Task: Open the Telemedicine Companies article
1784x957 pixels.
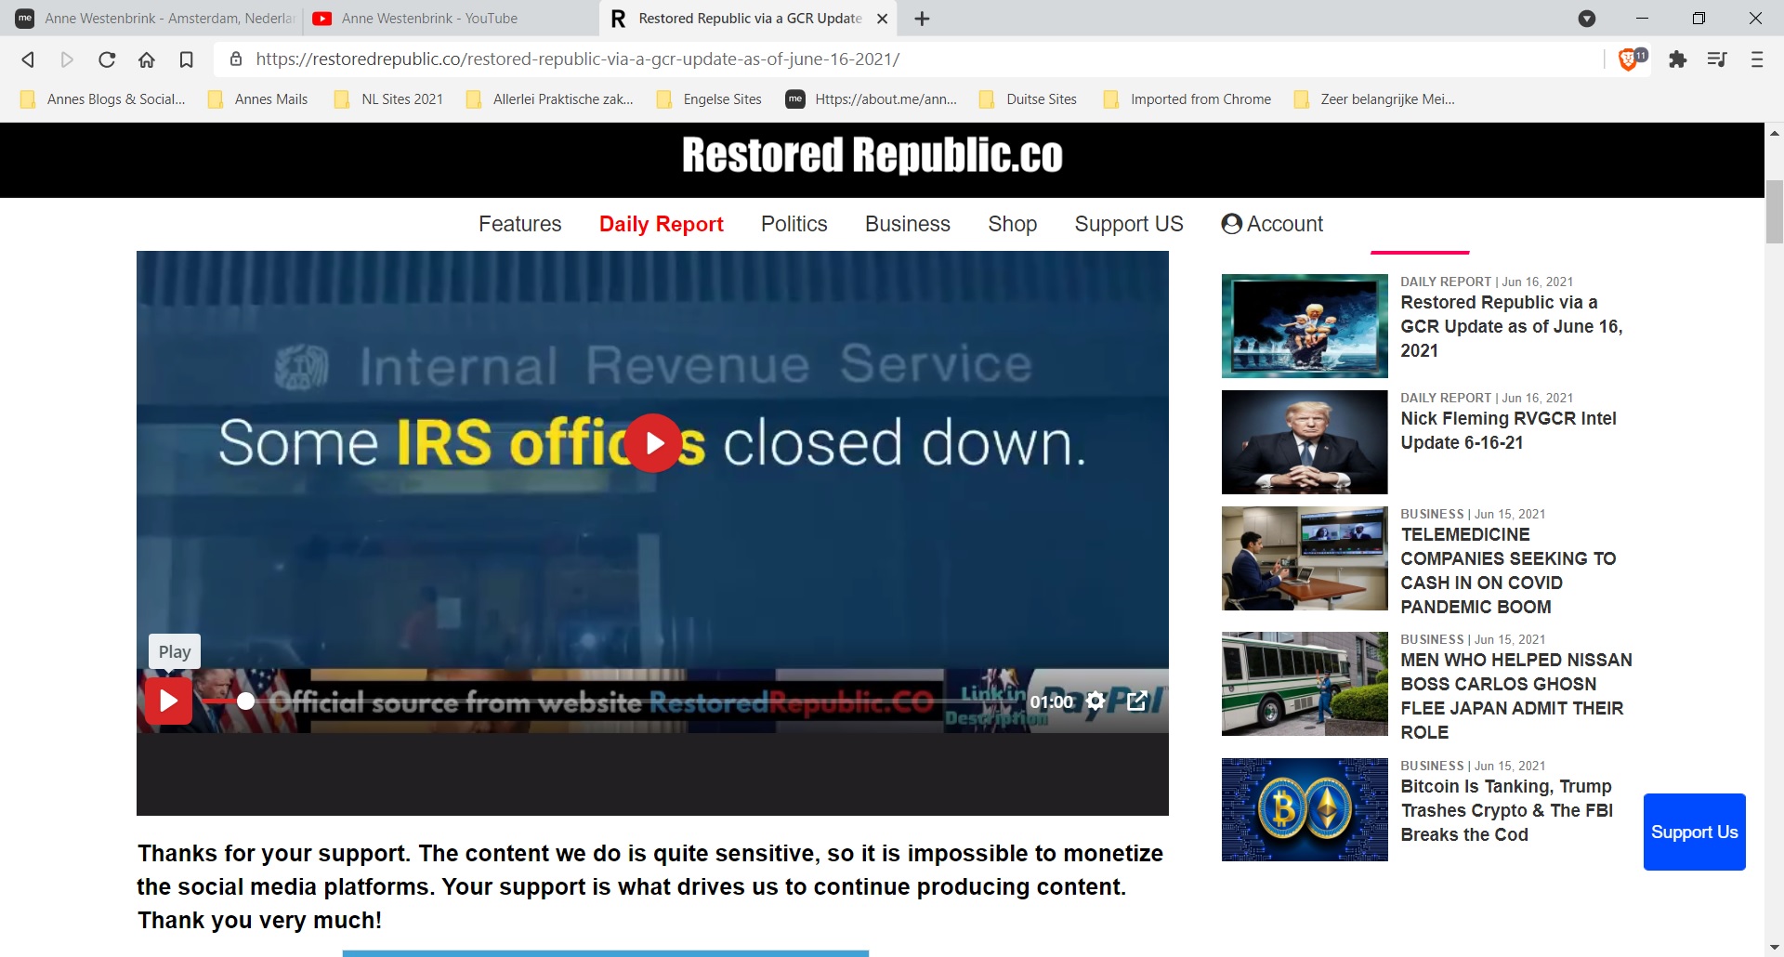Action: click(1508, 570)
